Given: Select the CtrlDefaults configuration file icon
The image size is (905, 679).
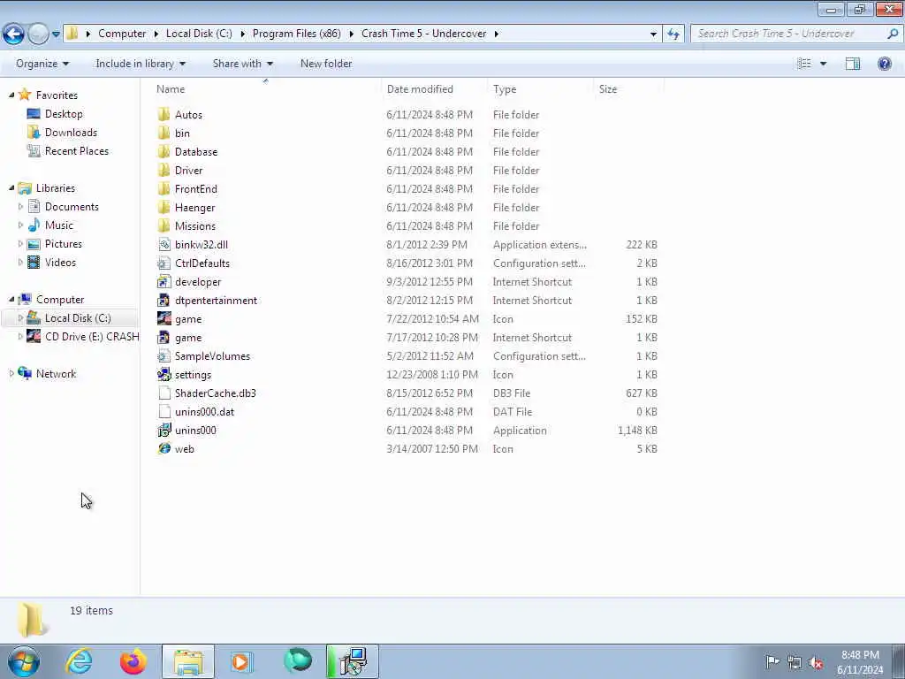Looking at the screenshot, I should tap(164, 263).
